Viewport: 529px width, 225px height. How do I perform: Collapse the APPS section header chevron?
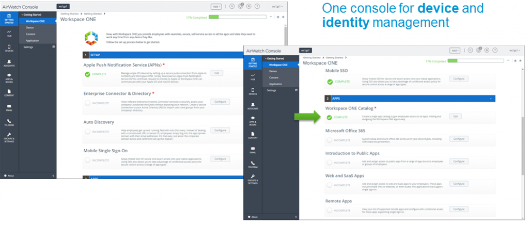pos(491,99)
